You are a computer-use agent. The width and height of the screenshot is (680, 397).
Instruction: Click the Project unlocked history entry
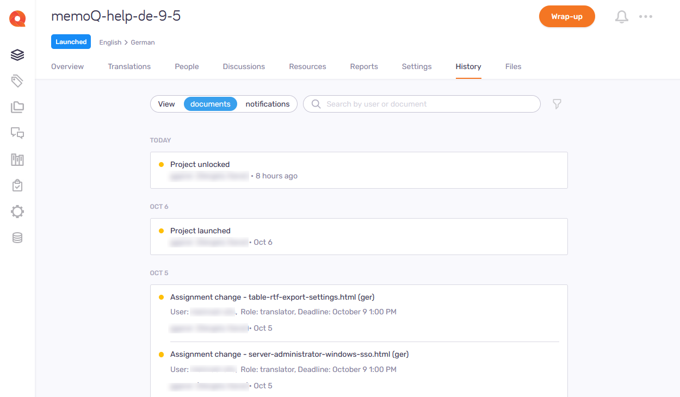[359, 170]
